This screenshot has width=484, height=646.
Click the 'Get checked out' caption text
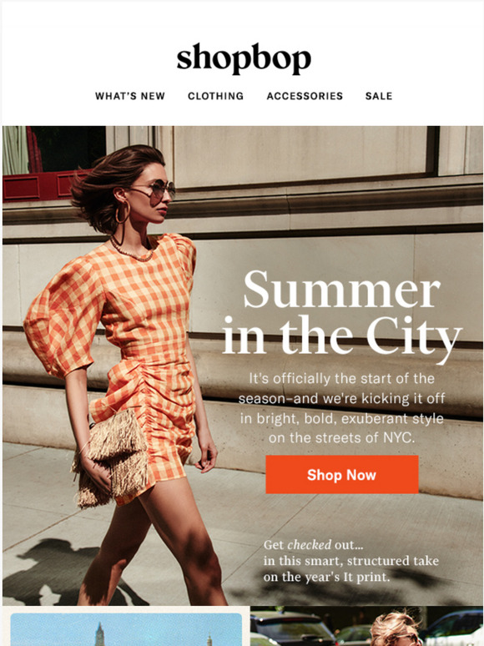[x=351, y=561]
